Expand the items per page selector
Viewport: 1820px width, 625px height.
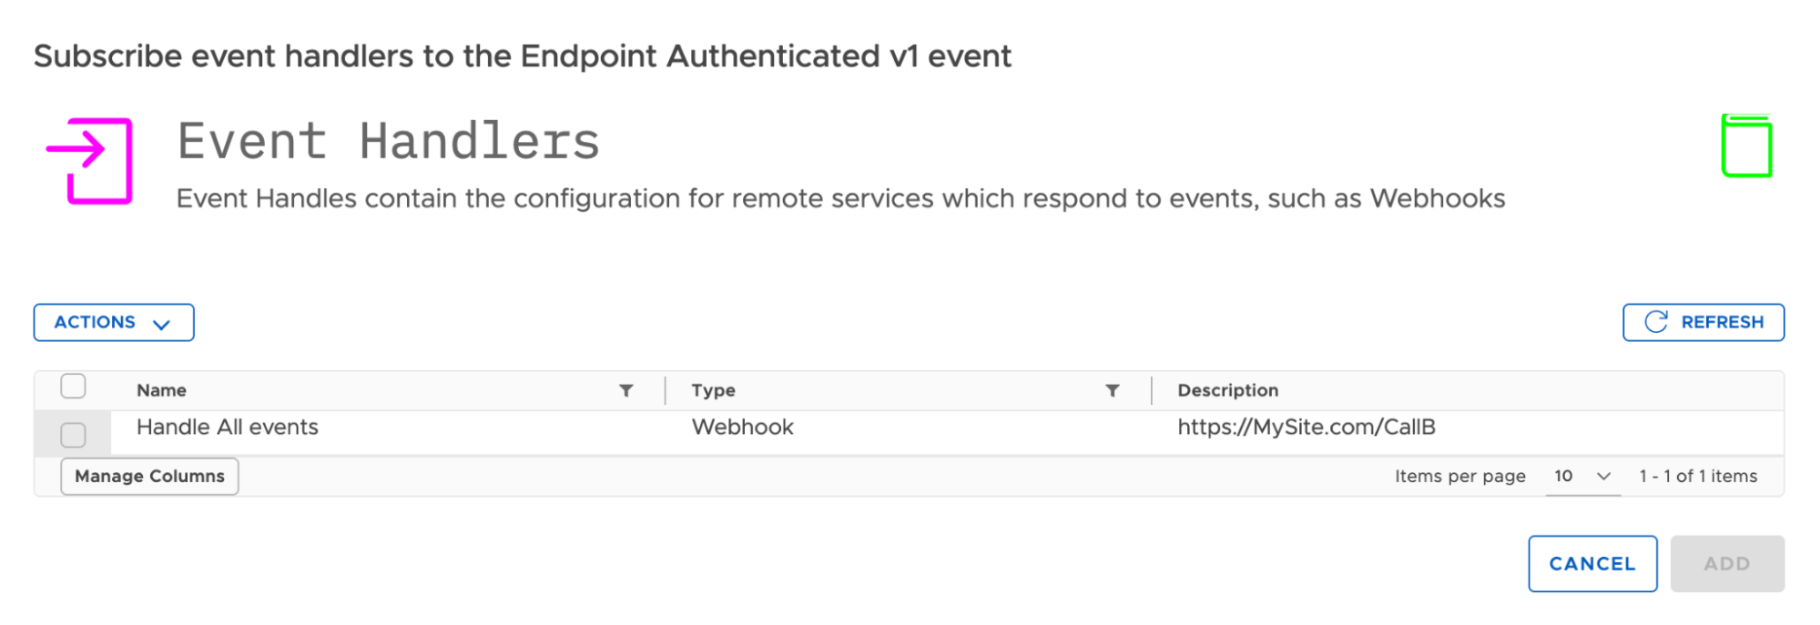(1582, 476)
